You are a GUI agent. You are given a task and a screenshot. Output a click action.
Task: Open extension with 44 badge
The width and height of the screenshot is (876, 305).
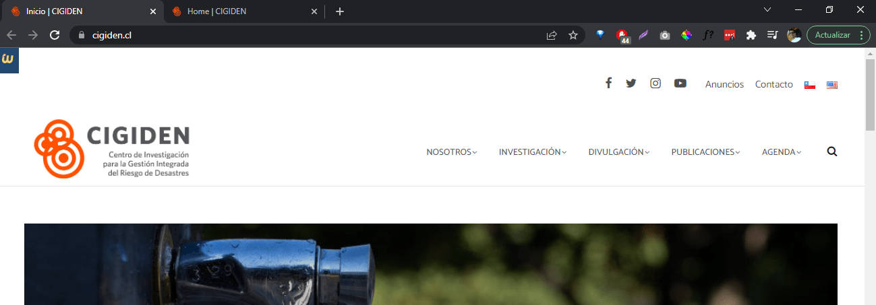(622, 36)
